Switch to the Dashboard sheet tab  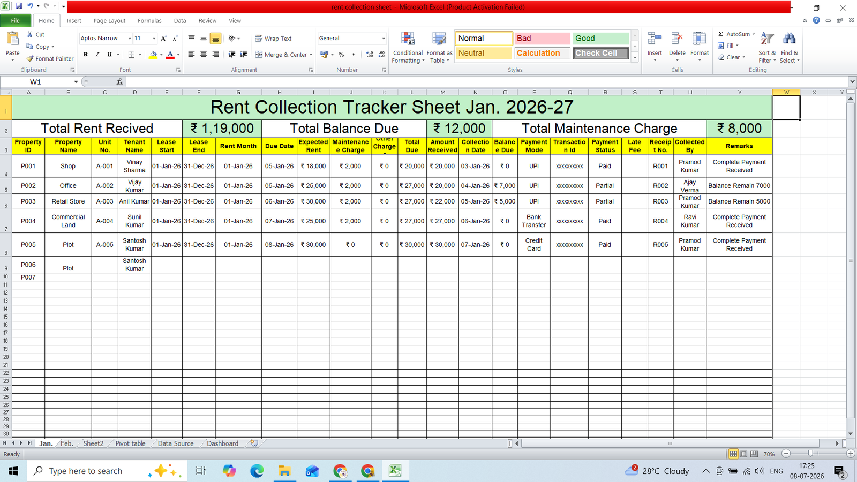pyautogui.click(x=222, y=443)
